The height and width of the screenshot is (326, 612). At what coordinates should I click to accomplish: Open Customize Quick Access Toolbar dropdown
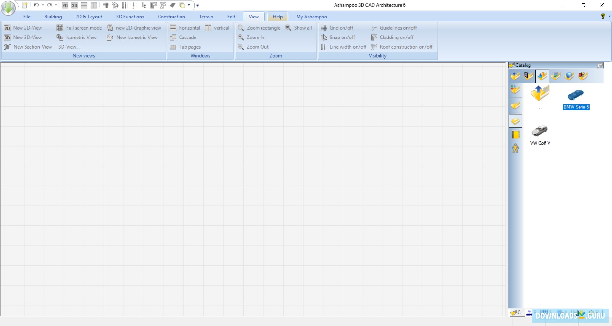[198, 5]
